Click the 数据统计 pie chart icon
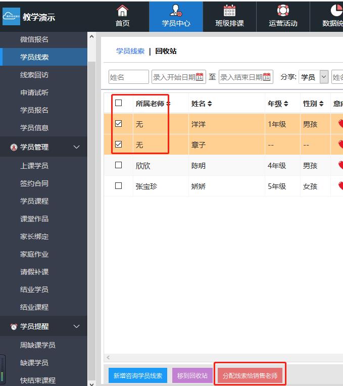 click(336, 11)
